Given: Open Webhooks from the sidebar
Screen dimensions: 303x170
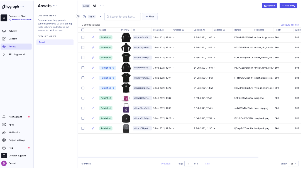Looking at the screenshot, I should 14,132.
